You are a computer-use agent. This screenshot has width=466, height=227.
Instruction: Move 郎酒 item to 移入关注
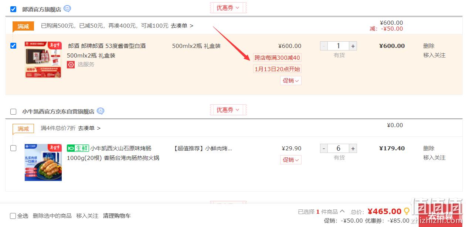tap(434, 55)
